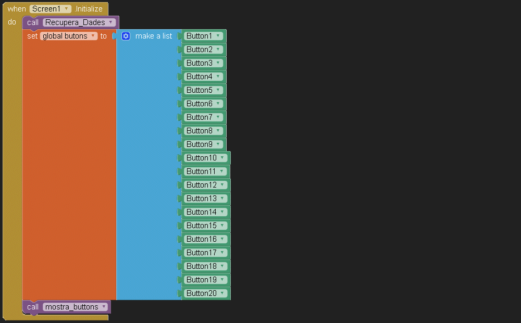Click the blue gear mutator icon on make a list
This screenshot has height=323, width=521.
[126, 36]
